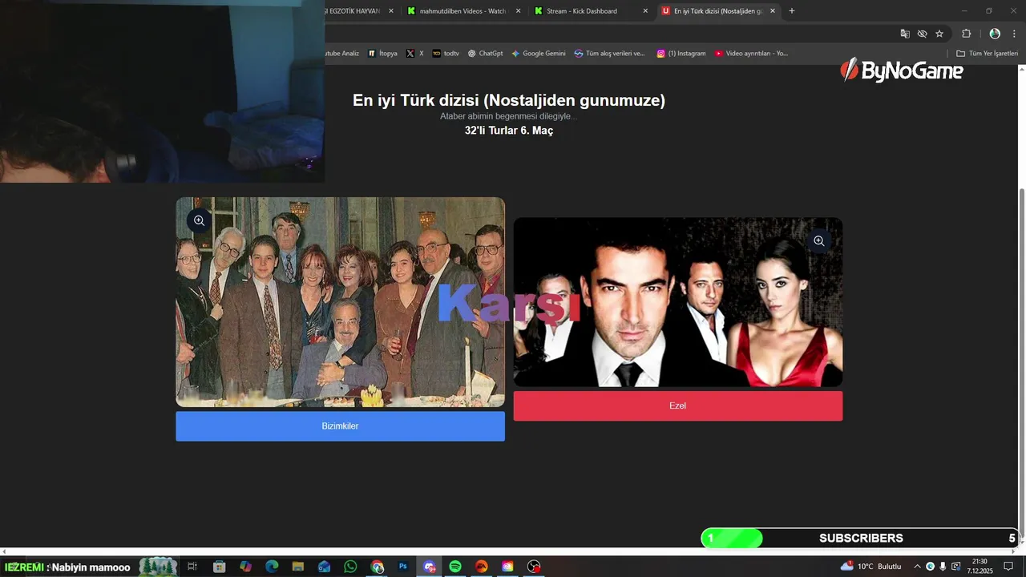Open a new browser tab
The width and height of the screenshot is (1026, 577).
tap(792, 11)
